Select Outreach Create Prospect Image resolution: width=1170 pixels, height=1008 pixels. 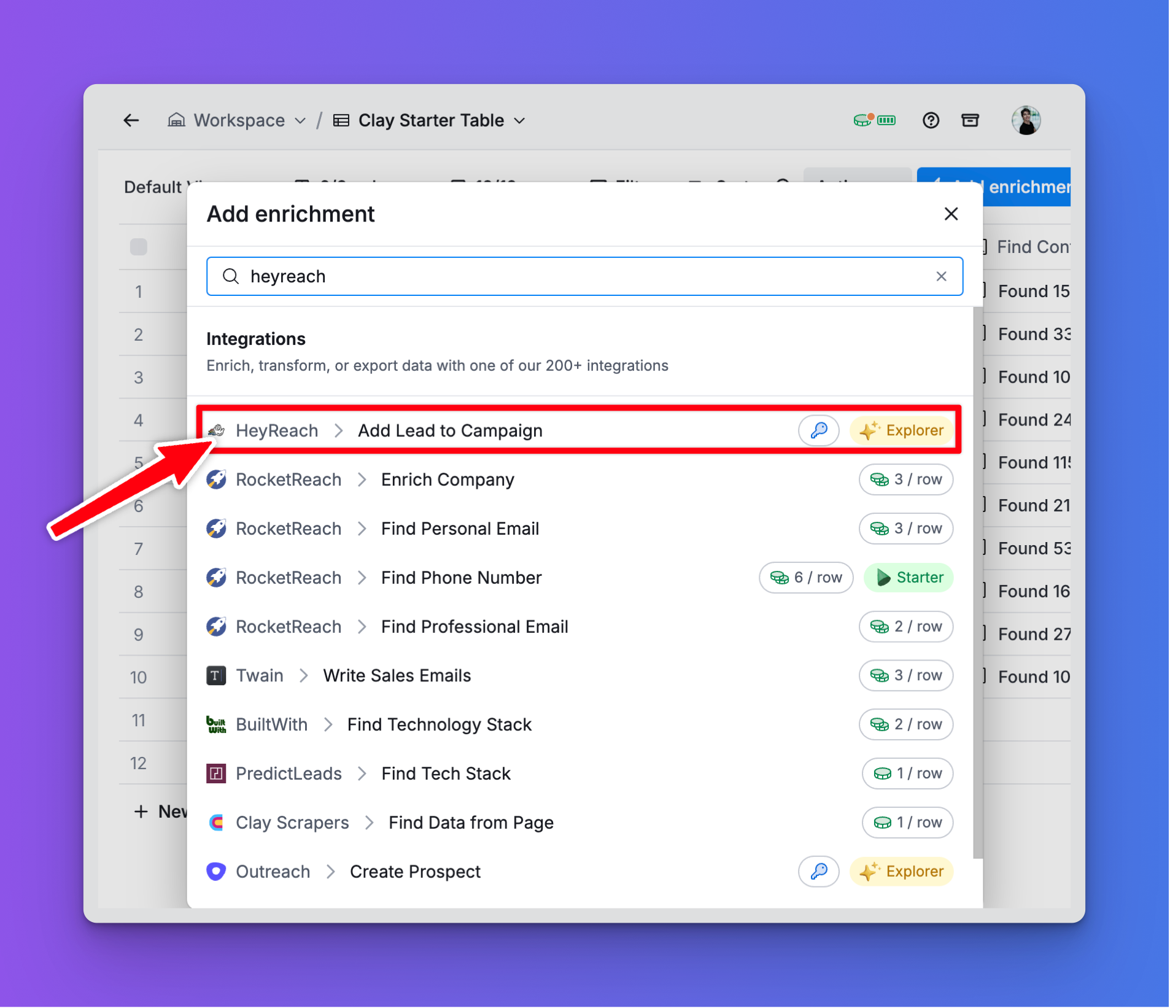click(x=579, y=872)
